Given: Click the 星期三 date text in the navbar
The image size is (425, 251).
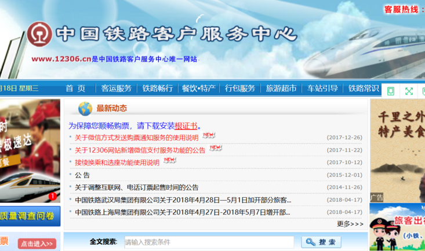Looking at the screenshot, I should pyautogui.click(x=29, y=88).
